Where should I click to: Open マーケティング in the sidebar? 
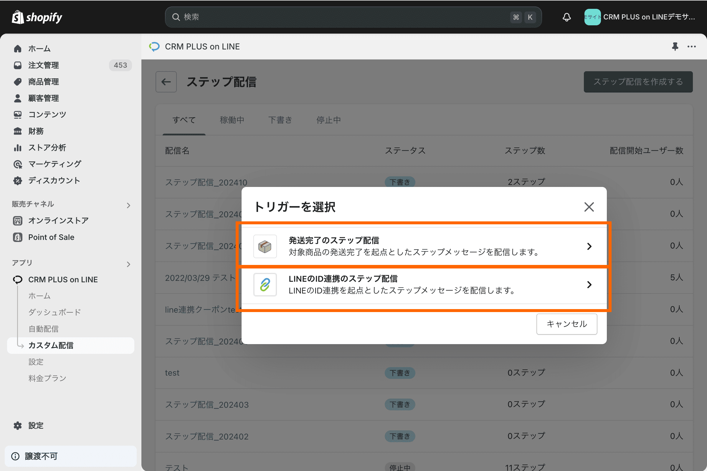coord(54,164)
